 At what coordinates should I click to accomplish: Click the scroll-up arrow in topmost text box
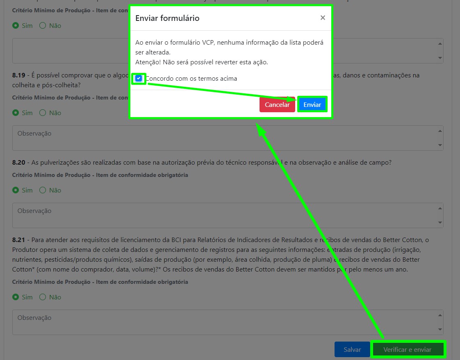click(x=440, y=44)
